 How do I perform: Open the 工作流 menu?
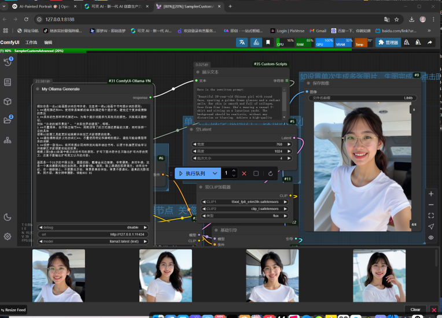(x=31, y=42)
